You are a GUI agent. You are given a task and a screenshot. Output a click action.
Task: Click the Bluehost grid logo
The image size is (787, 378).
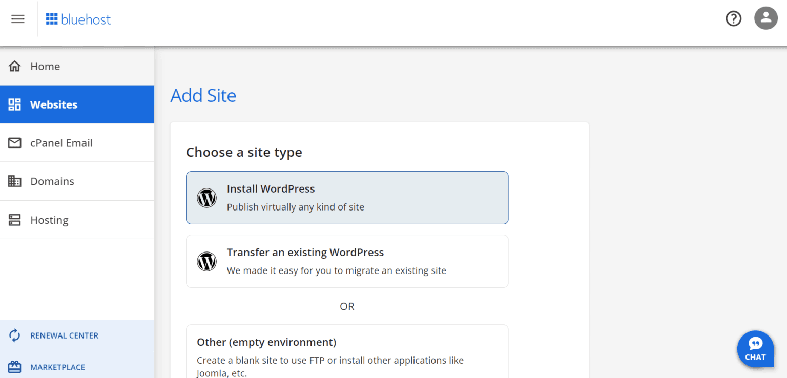[52, 19]
